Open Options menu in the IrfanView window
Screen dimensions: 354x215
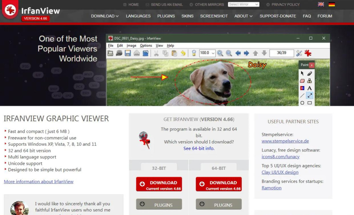tap(146, 45)
